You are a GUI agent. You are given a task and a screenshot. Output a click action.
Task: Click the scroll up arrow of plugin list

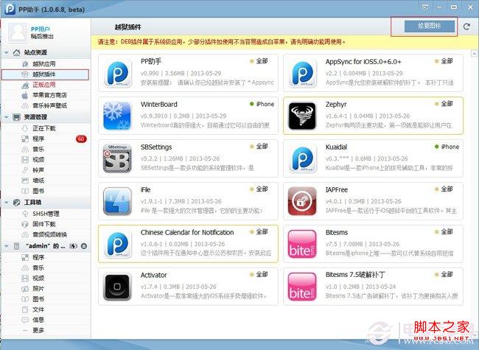click(x=475, y=54)
